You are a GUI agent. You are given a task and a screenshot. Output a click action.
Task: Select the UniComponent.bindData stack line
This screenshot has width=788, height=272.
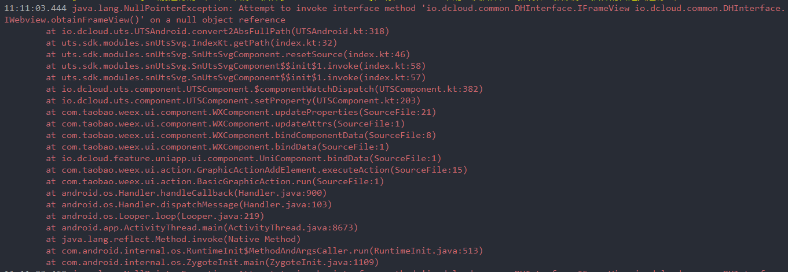244,158
